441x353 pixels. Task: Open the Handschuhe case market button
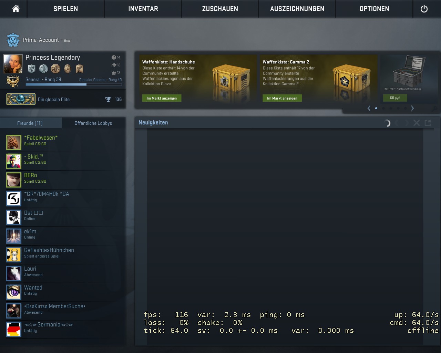[162, 98]
